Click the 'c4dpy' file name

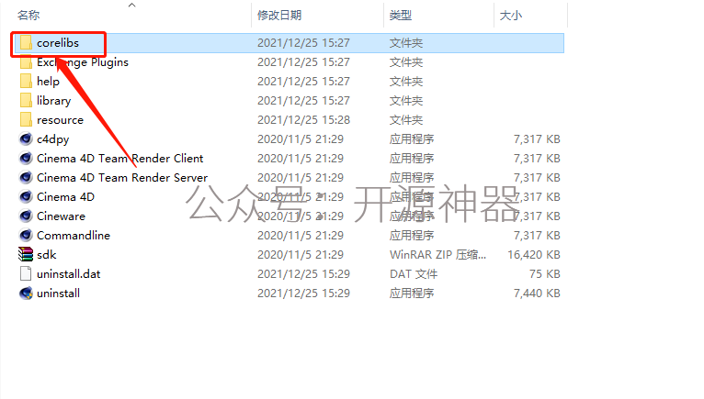pyautogui.click(x=53, y=139)
